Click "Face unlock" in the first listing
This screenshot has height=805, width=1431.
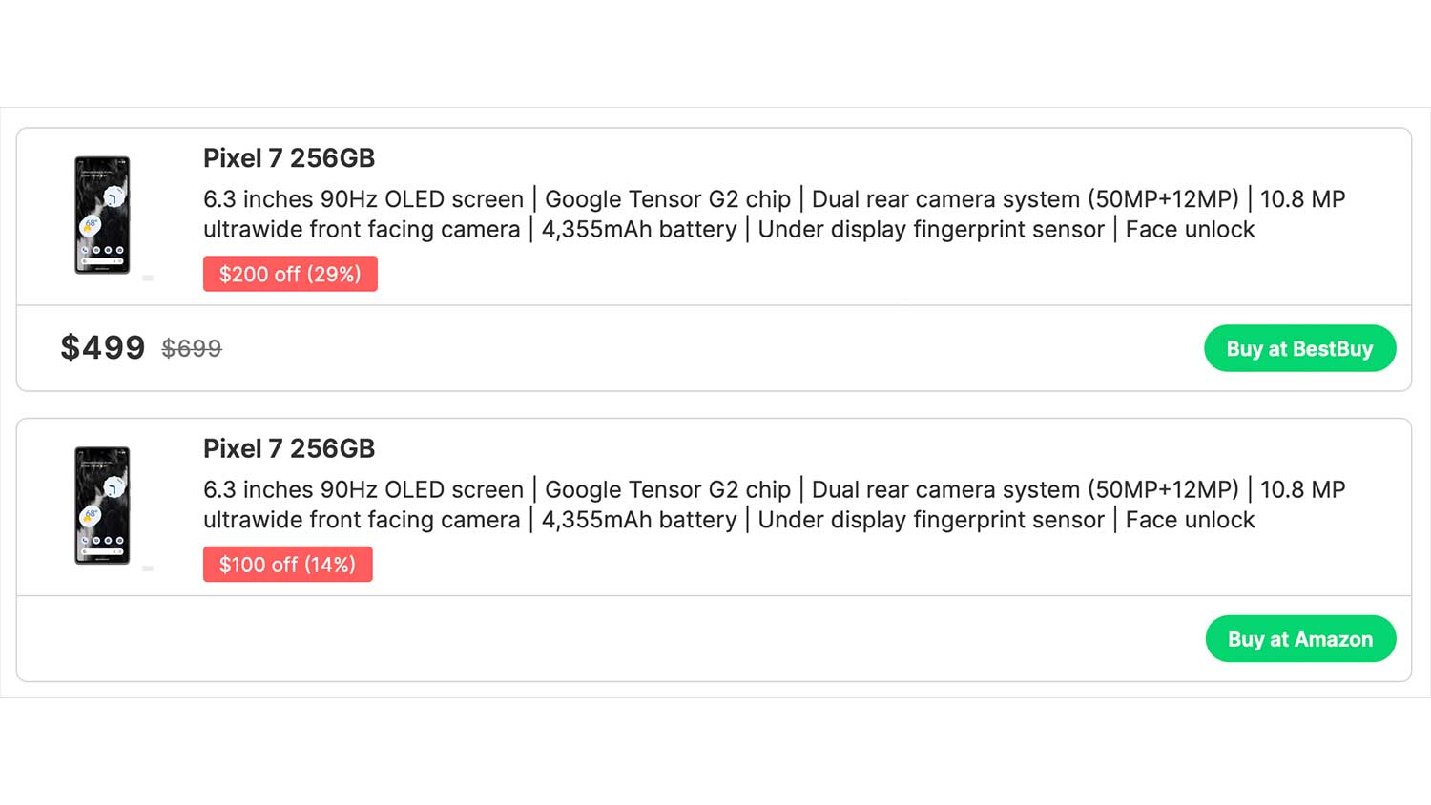(x=1190, y=230)
